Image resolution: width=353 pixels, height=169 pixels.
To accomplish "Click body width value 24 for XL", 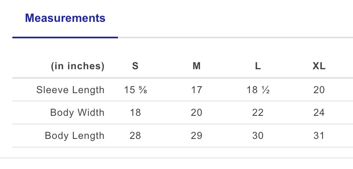I will click(319, 113).
